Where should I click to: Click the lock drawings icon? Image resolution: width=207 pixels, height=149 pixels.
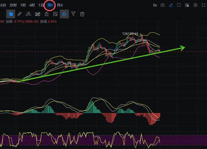tap(46, 14)
